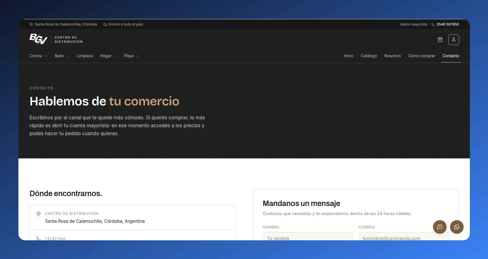Click 'Envíos a todo el país' text

126,24
